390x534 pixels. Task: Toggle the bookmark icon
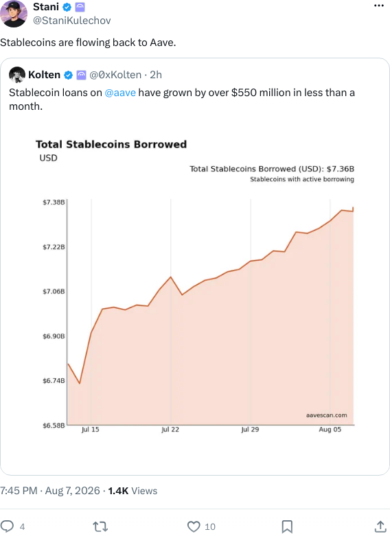[287, 526]
